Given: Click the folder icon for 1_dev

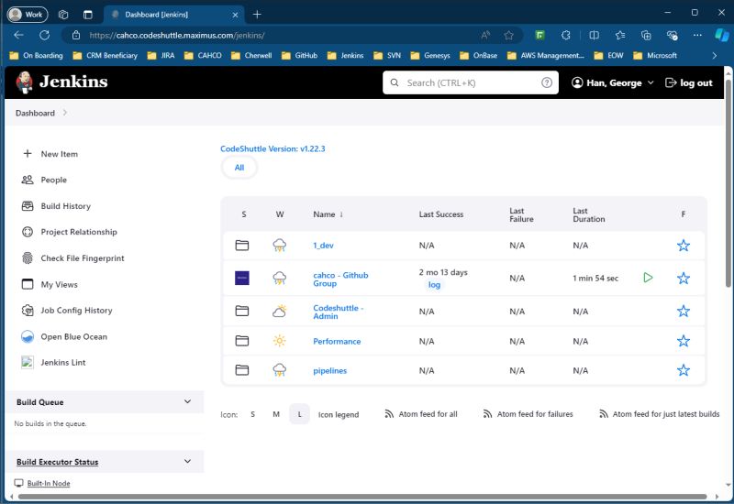Looking at the screenshot, I should click(242, 245).
